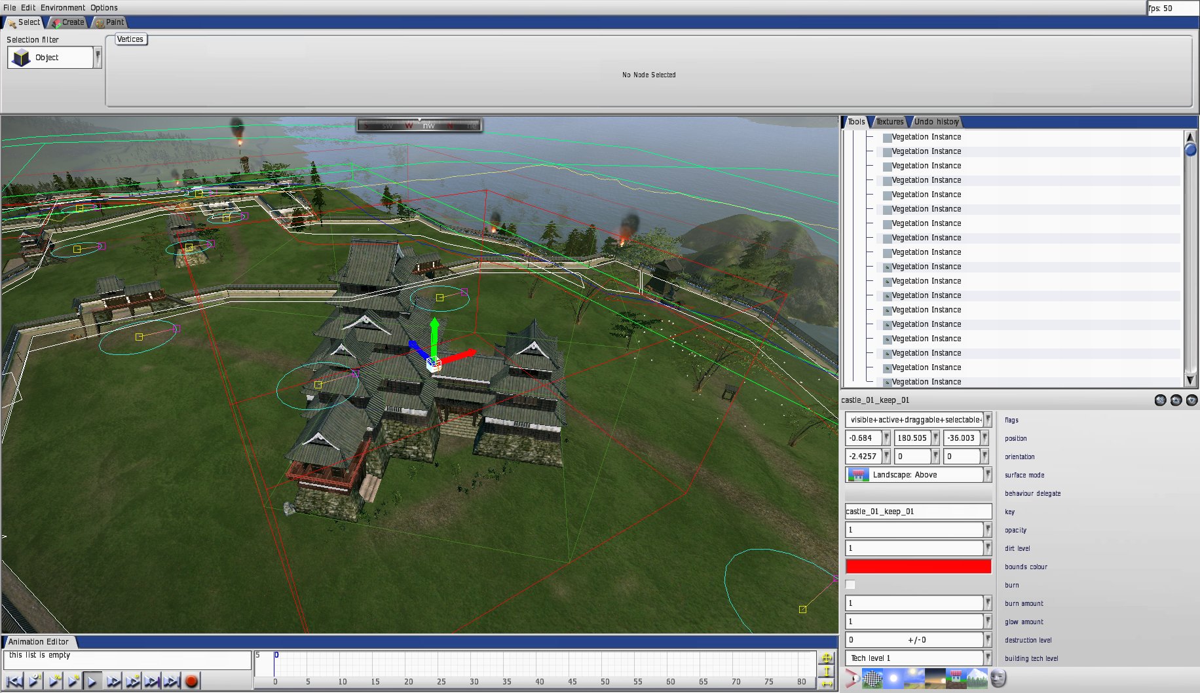Viewport: 1200px width, 693px height.
Task: Click the snowy mountain landscape icon
Action: [977, 679]
